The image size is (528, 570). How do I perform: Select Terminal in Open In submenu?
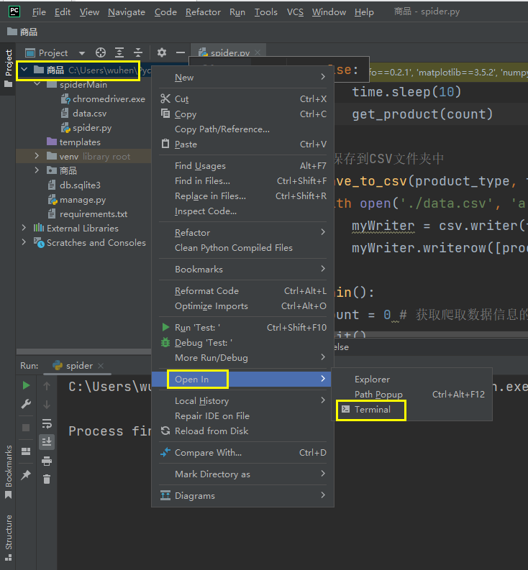372,410
